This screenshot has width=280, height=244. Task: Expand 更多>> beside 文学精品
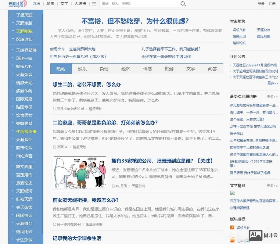pos(272,185)
